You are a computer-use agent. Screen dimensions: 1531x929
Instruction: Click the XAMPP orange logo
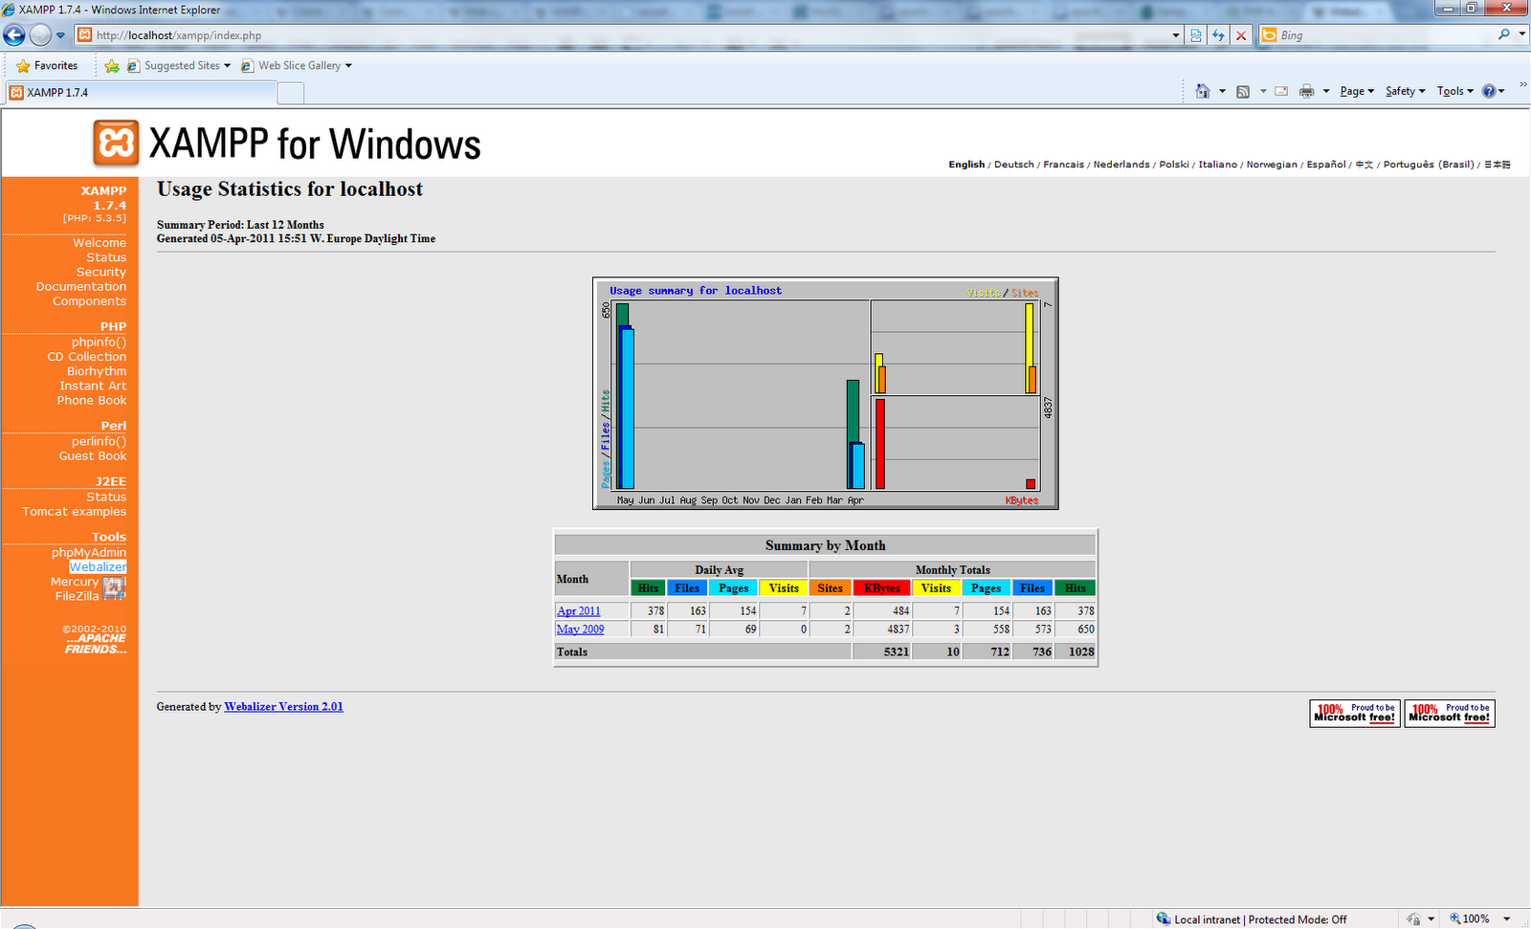tap(116, 143)
